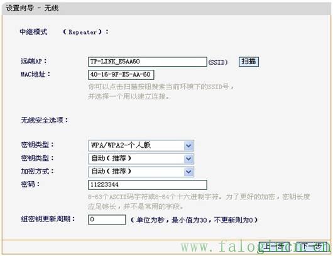Click the 中继模式 (Repeater) heading
Image resolution: width=333 pixels, height=256 pixels.
(64, 32)
